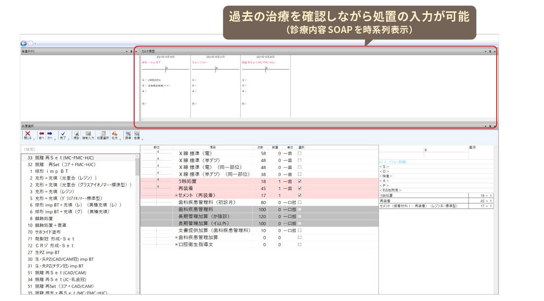Select the 処置選択 toolbar icon
Viewport: 544px width, 301px height.
(x=103, y=134)
